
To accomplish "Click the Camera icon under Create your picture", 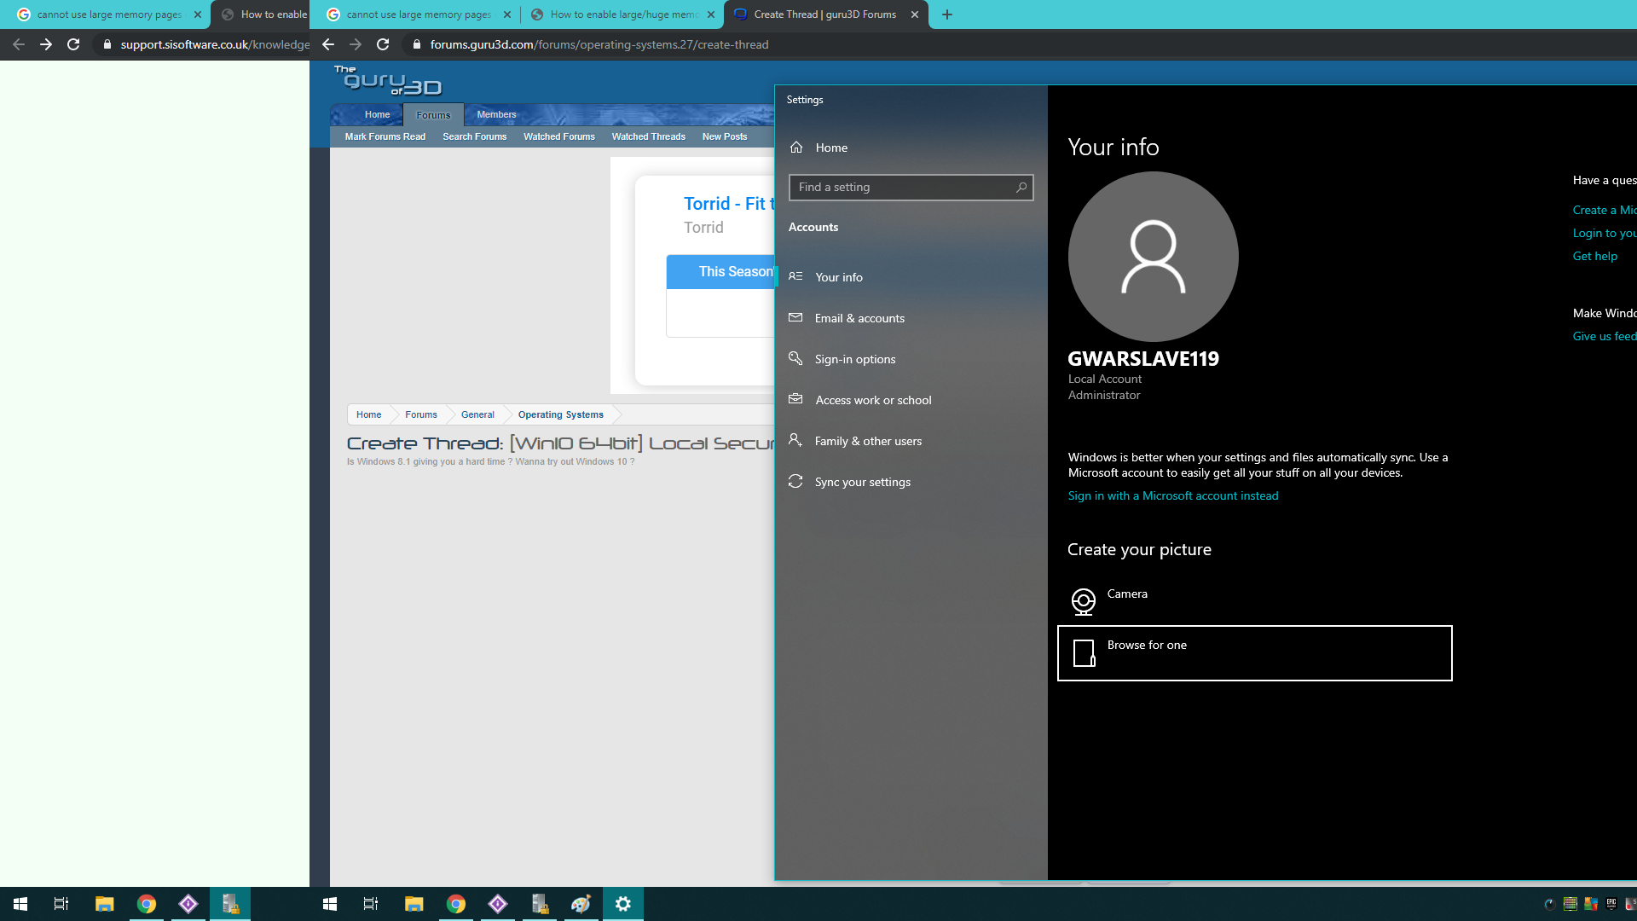I will (x=1084, y=601).
